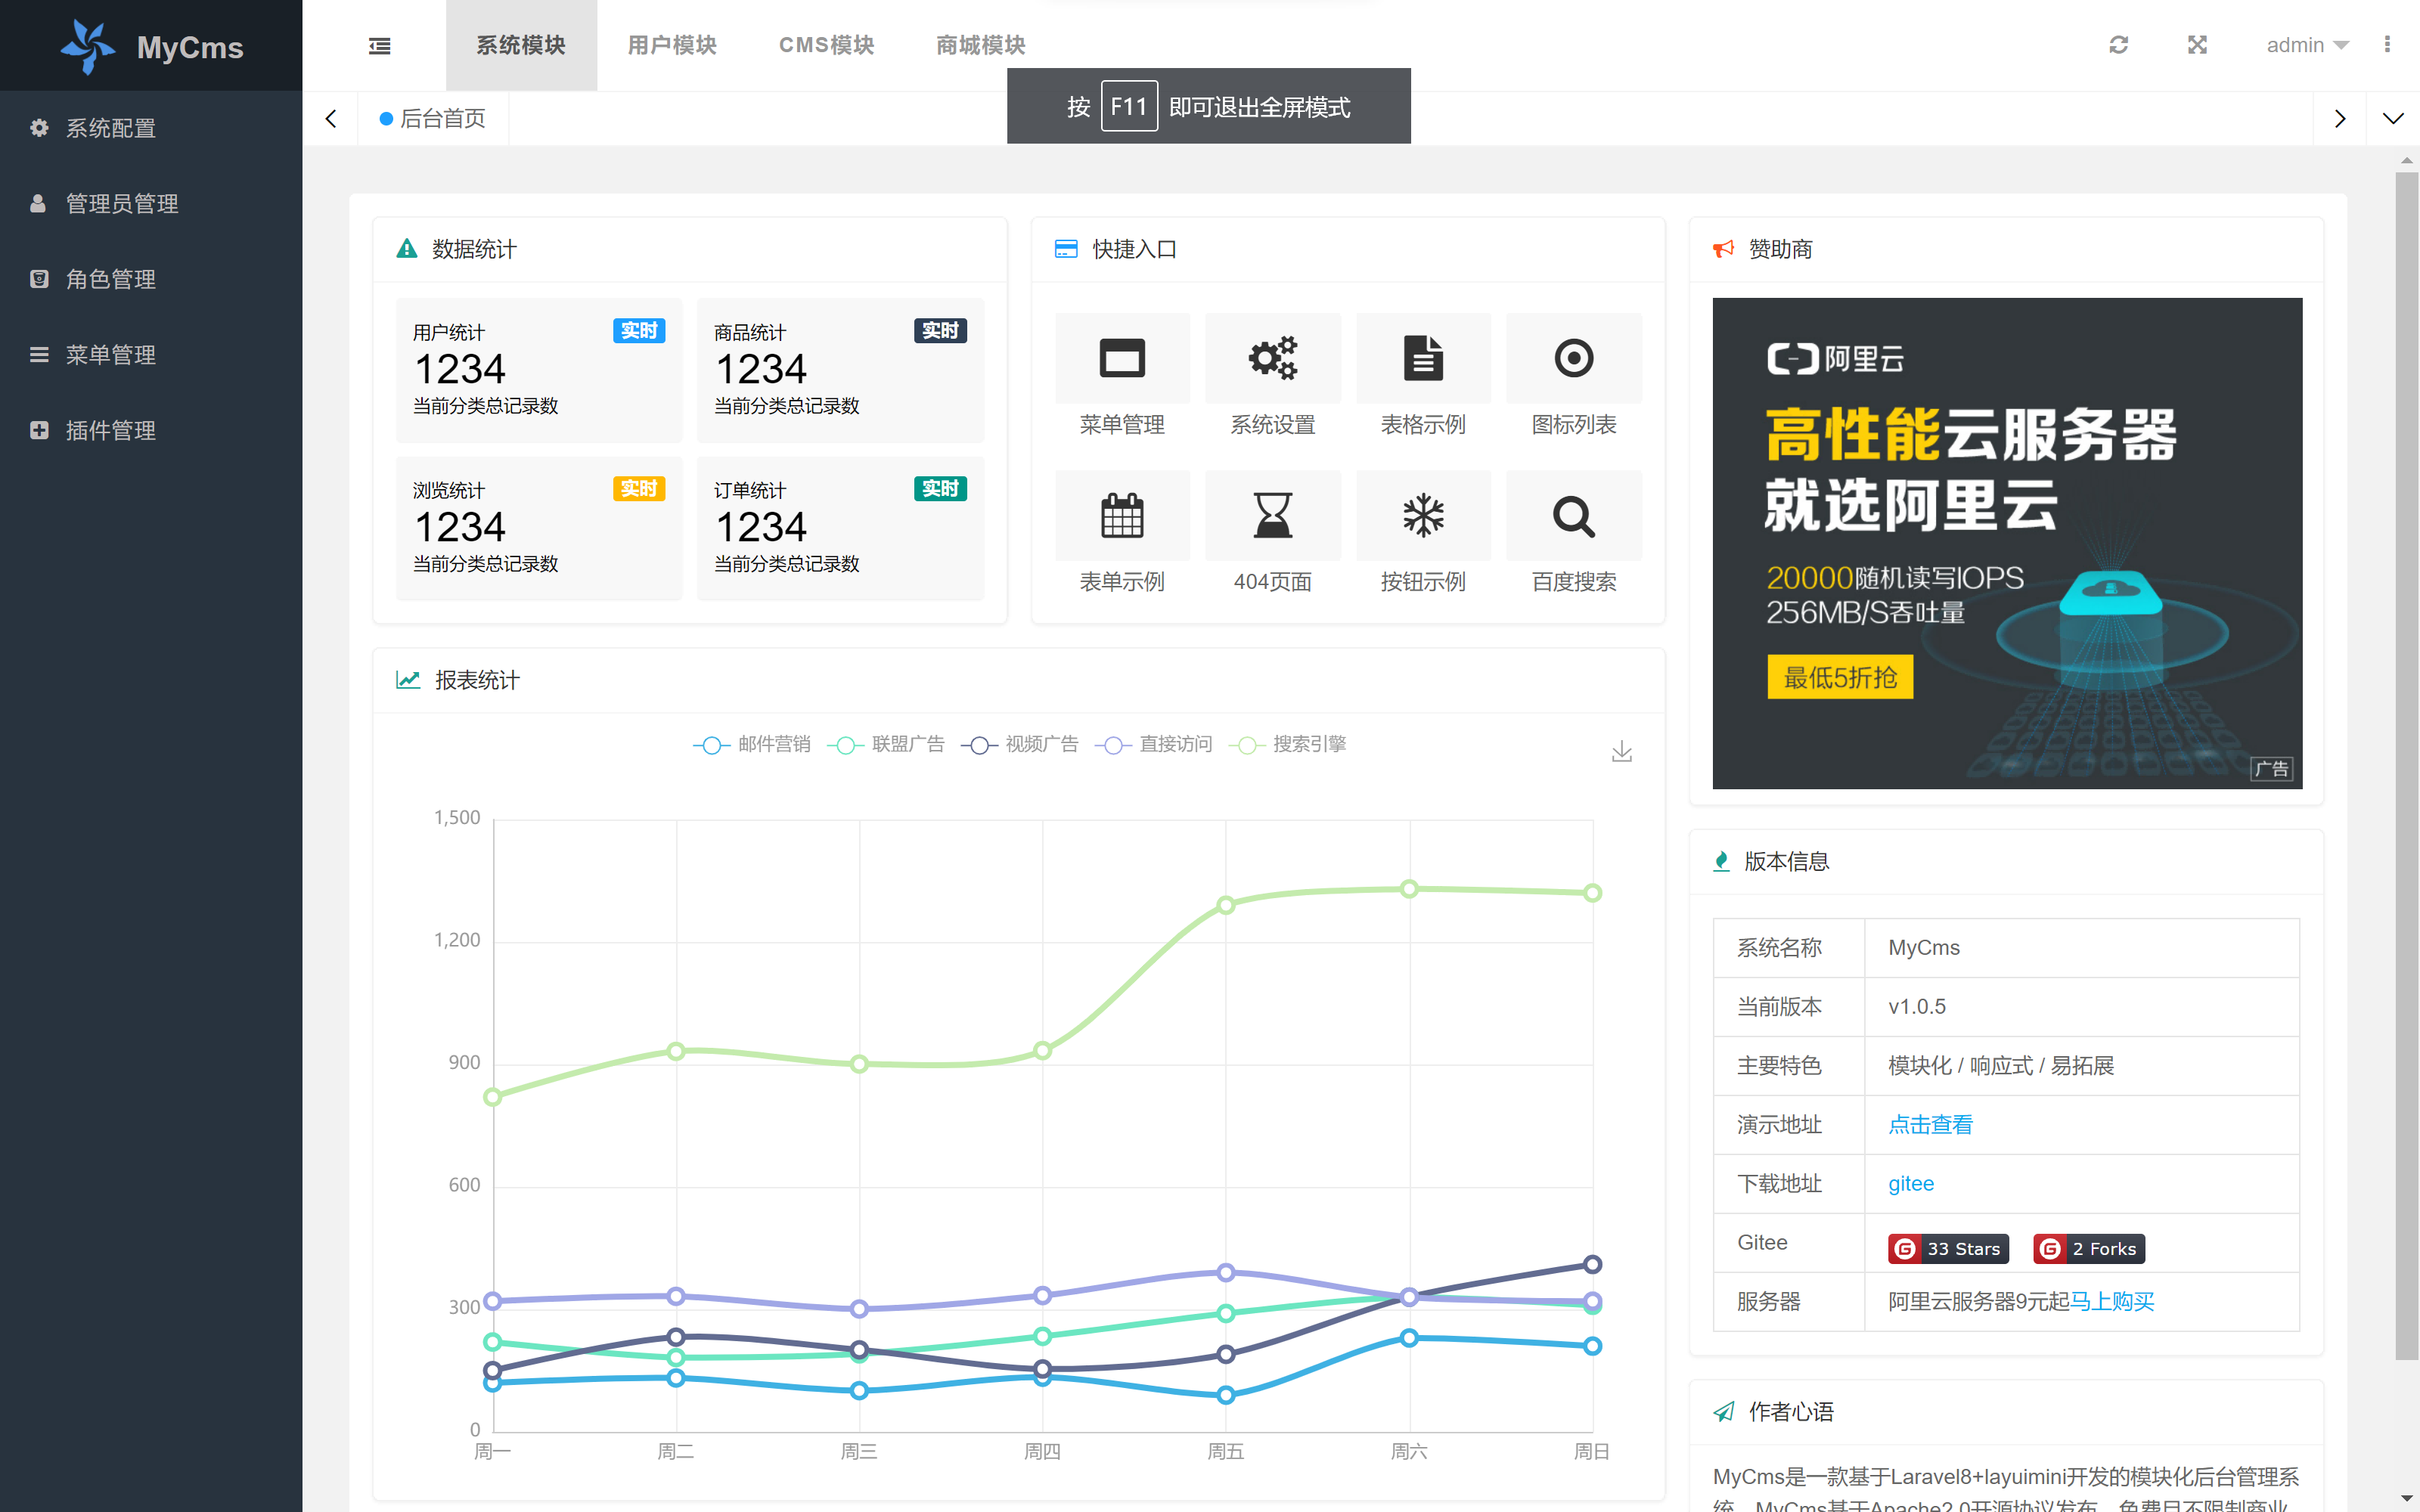Viewport: 2420px width, 1512px height.
Task: Click the MyCms system name value cell
Action: (2082, 948)
